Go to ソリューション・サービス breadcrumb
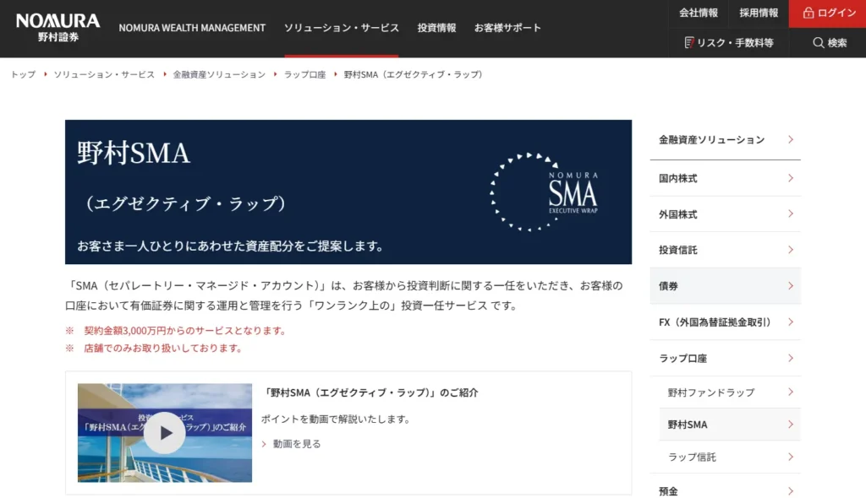The image size is (866, 498). (104, 74)
